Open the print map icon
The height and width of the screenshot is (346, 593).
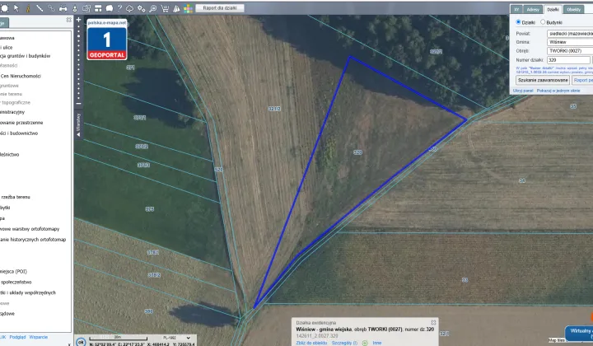[63, 8]
